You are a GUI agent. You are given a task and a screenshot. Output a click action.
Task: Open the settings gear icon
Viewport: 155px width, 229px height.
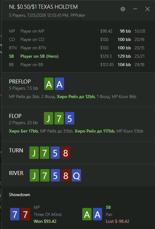click(123, 9)
